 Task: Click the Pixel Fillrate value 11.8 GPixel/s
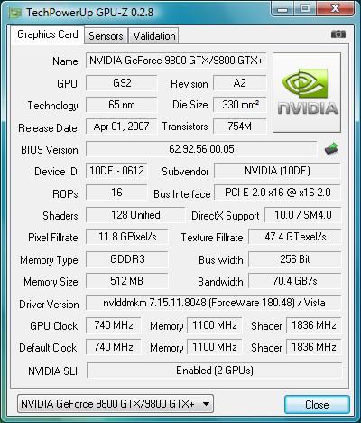(127, 237)
